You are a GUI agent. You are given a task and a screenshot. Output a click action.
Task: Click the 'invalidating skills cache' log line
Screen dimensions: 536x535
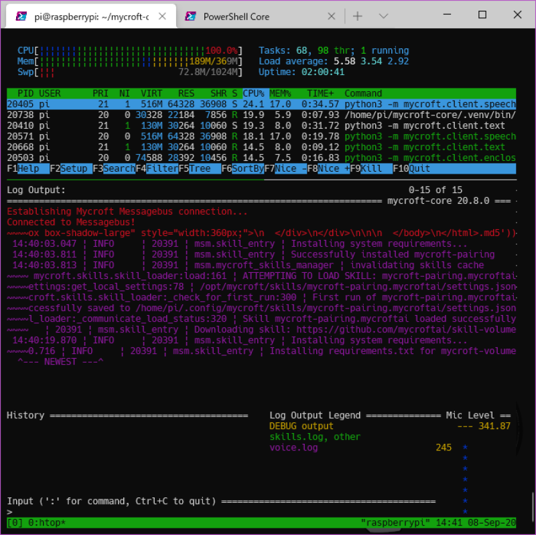(248, 265)
